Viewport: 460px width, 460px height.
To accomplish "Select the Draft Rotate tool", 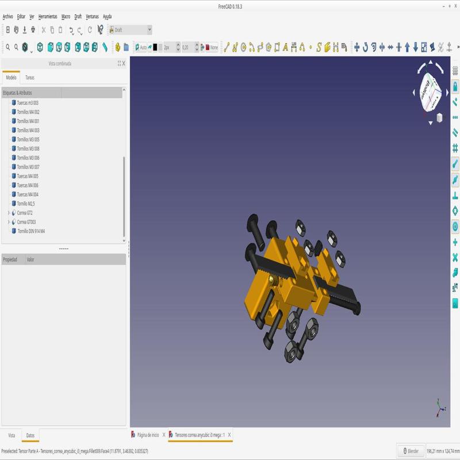I will [x=365, y=47].
